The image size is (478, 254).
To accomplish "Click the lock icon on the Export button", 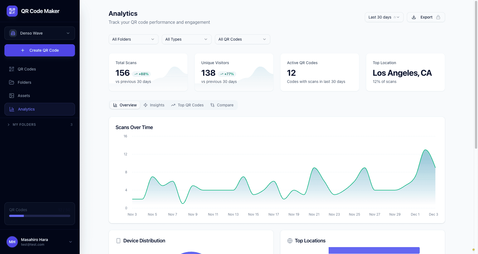I will [x=438, y=17].
